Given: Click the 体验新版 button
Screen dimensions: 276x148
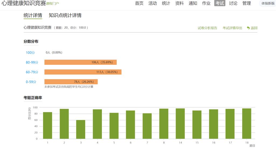Looking at the screenshot, I should (268, 4).
